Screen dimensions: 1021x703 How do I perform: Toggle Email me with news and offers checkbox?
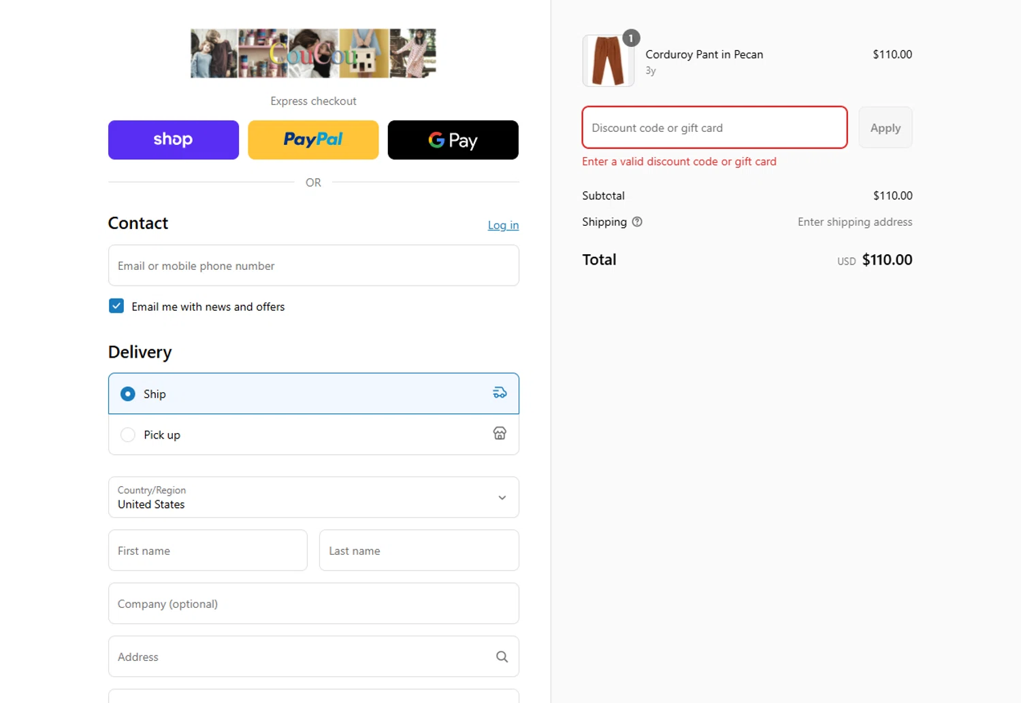[x=116, y=306]
